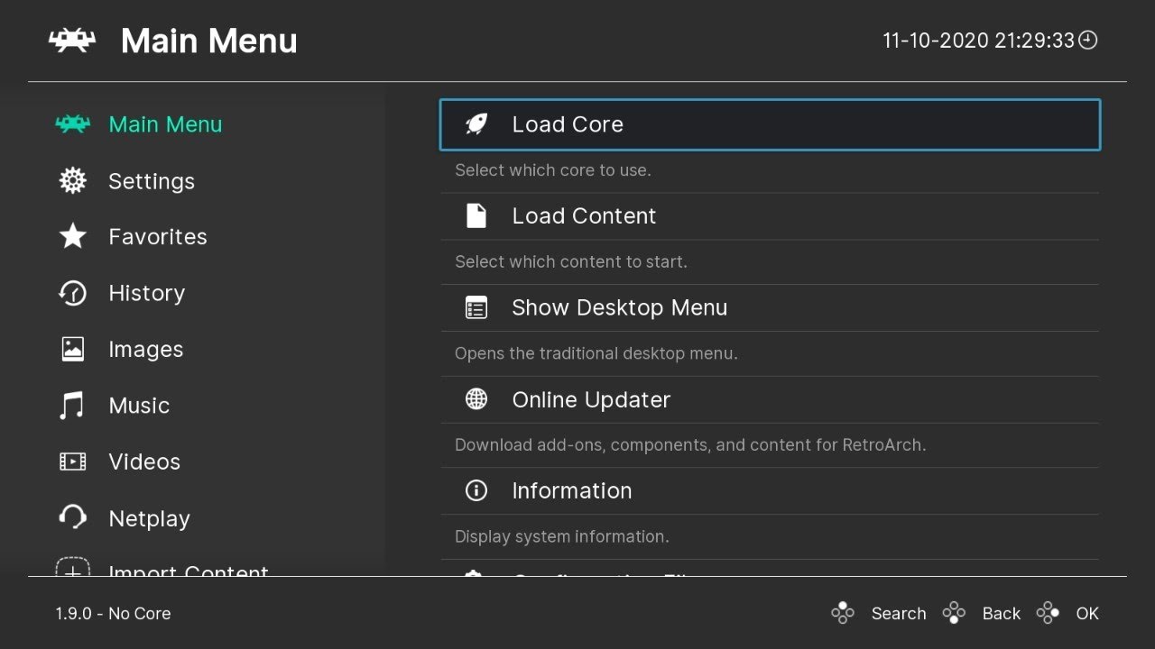Select the Main Menu invader icon in sidebar
Screen dimensions: 1155x649
coord(72,124)
